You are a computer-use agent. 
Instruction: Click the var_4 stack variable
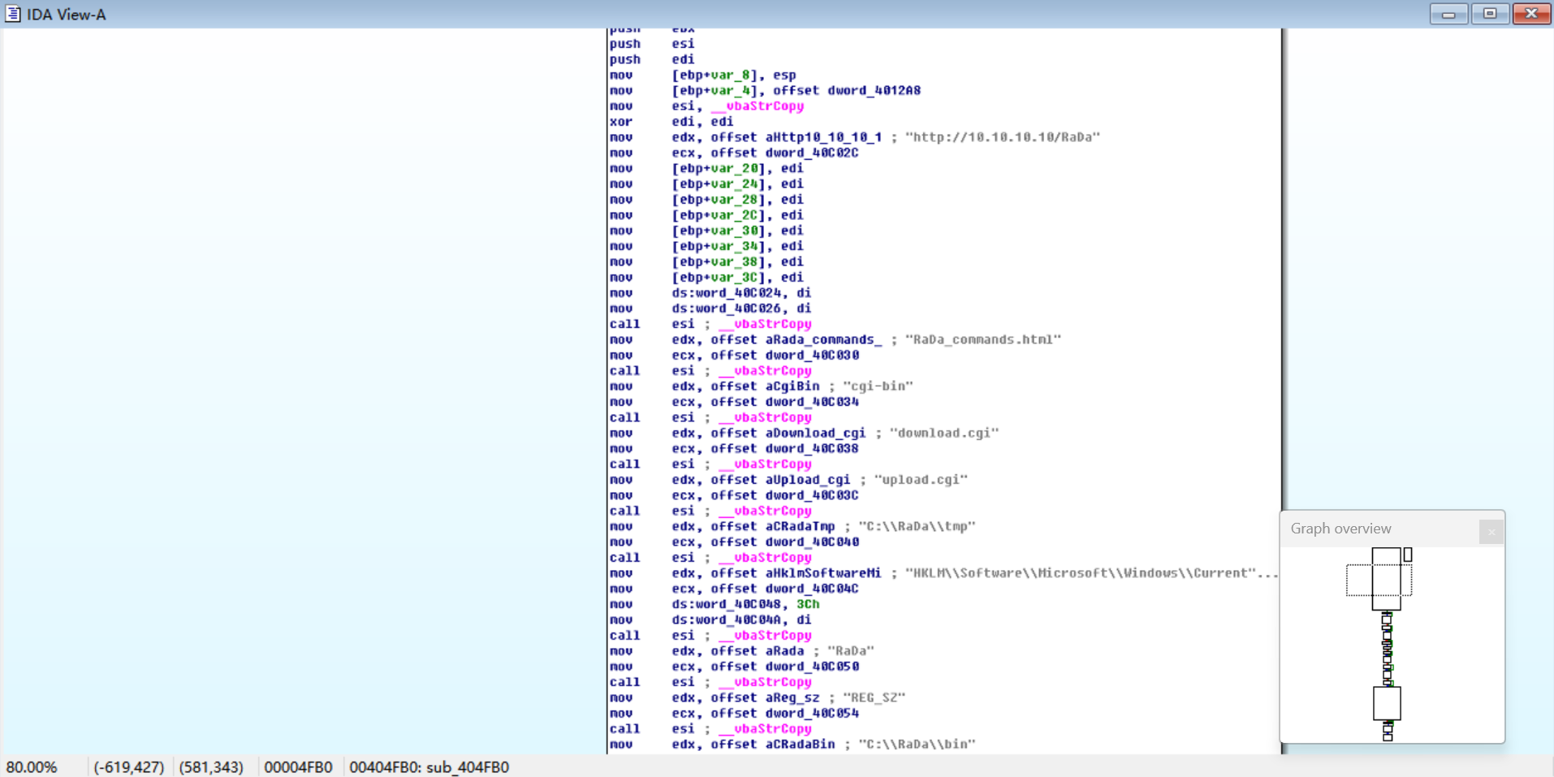(x=730, y=90)
